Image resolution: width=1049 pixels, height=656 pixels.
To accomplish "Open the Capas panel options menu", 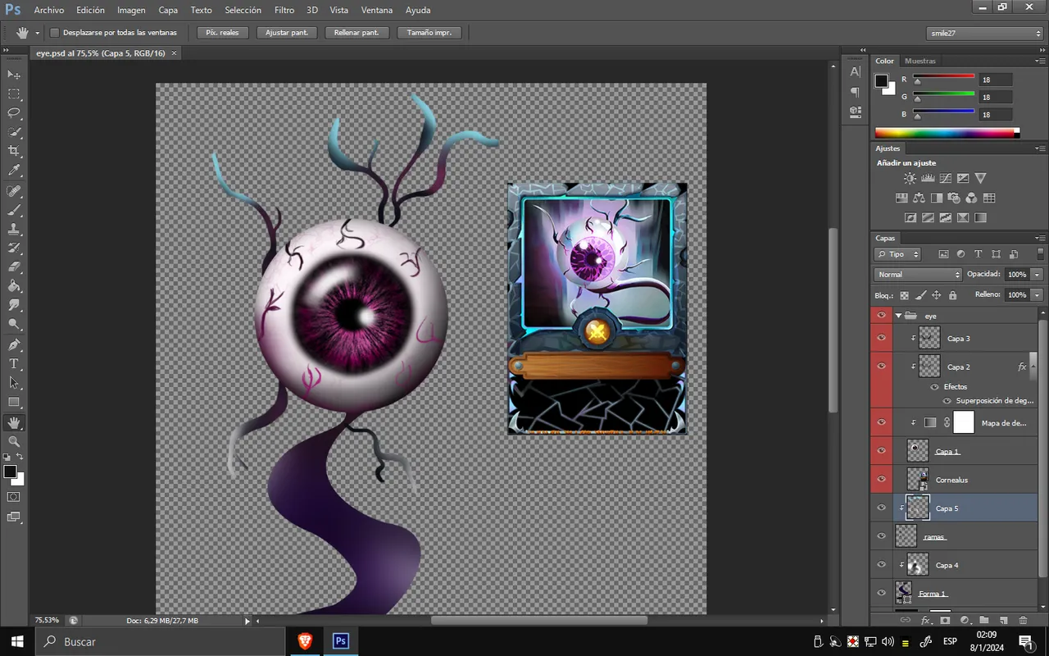I will click(1040, 238).
